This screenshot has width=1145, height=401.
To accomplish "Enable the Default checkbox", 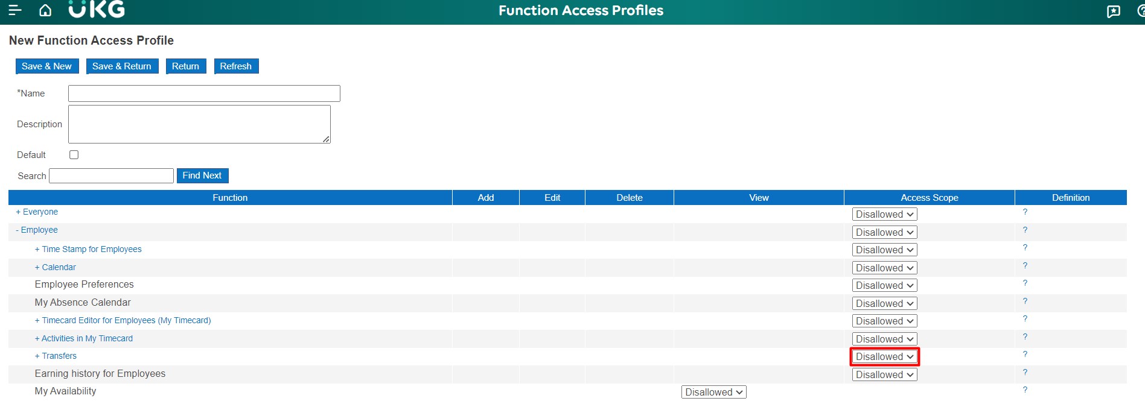I will point(74,155).
